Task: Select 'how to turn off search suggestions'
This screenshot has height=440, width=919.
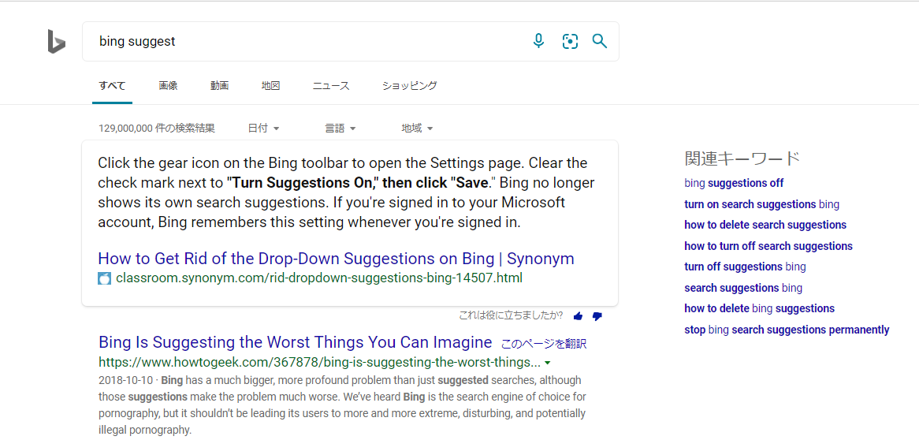Action: (768, 246)
